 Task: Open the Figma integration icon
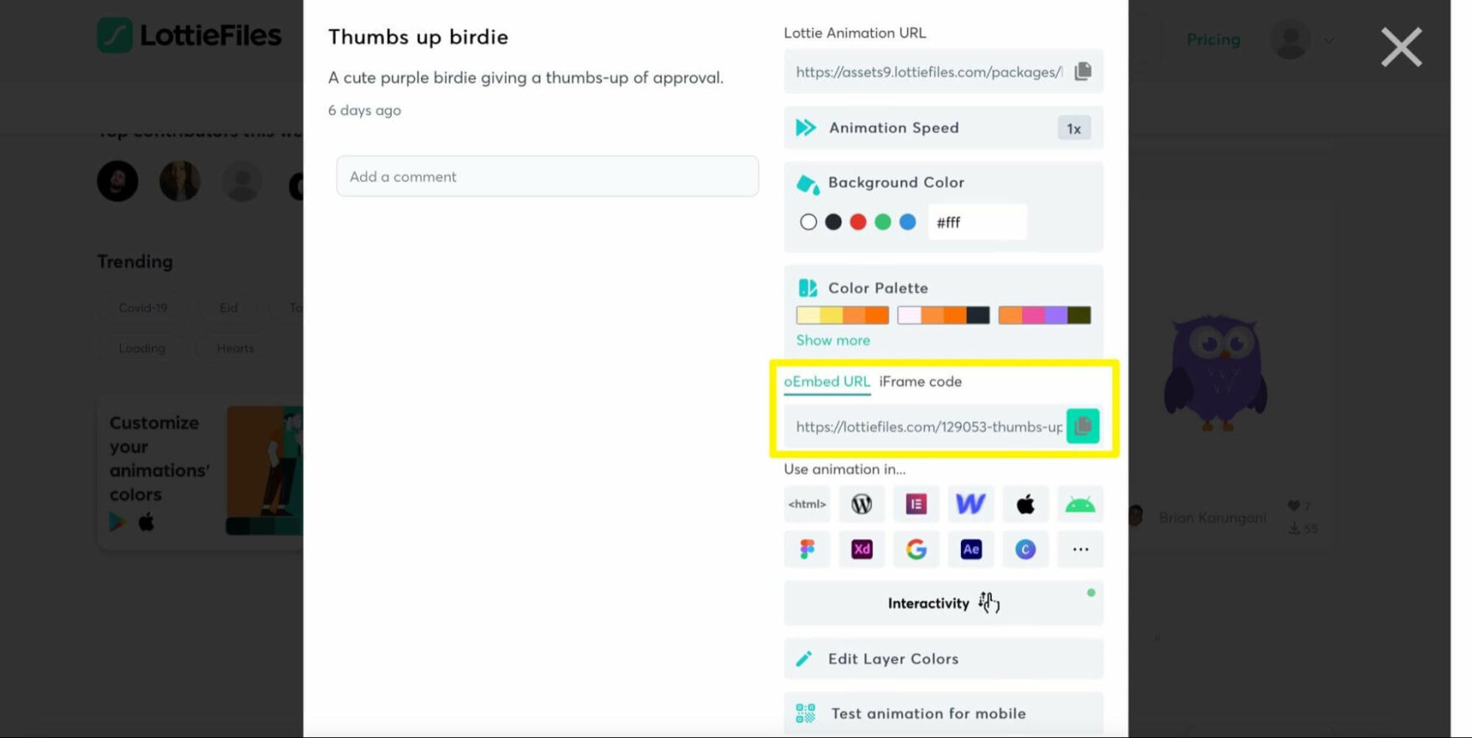(x=806, y=549)
